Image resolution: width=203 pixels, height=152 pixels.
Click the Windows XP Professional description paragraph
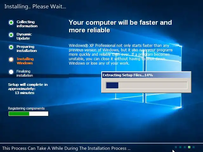[x=121, y=54]
